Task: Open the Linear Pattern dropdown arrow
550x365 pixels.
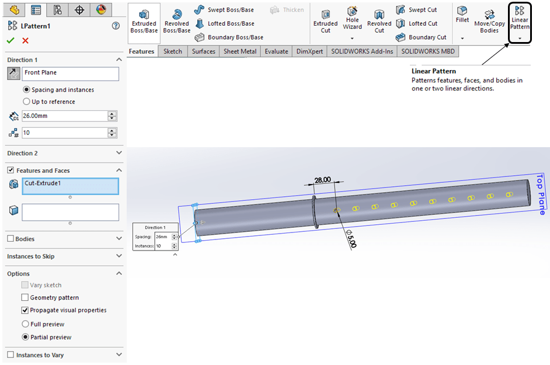Action: coord(520,38)
